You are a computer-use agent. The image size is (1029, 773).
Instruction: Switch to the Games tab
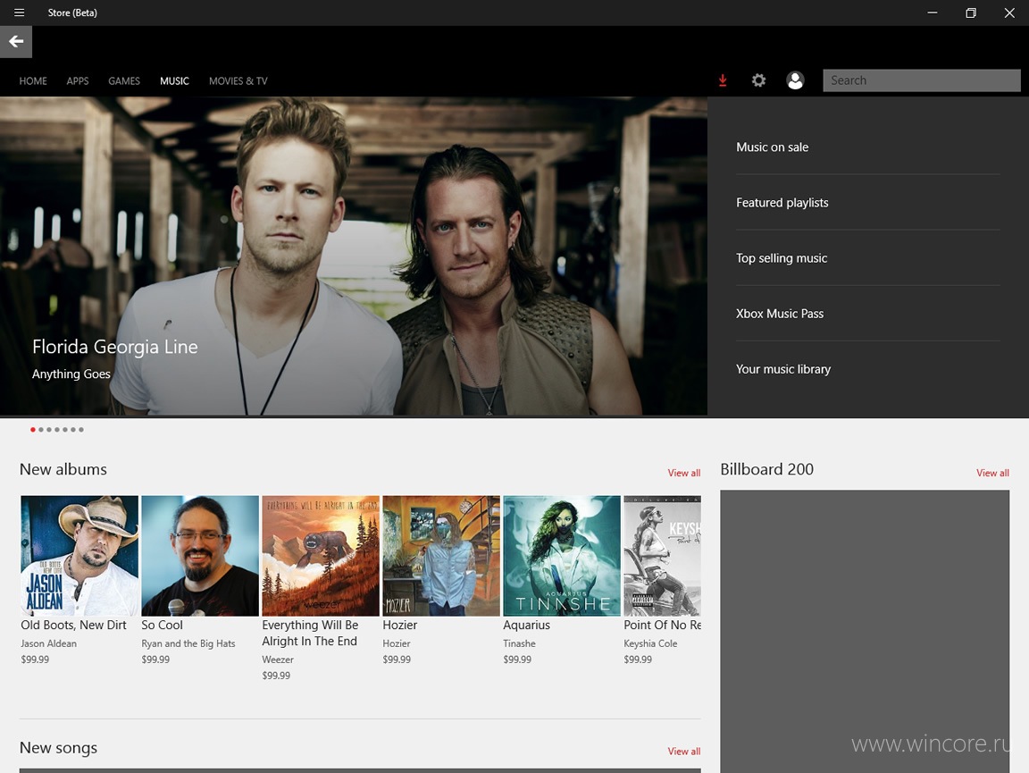tap(124, 80)
